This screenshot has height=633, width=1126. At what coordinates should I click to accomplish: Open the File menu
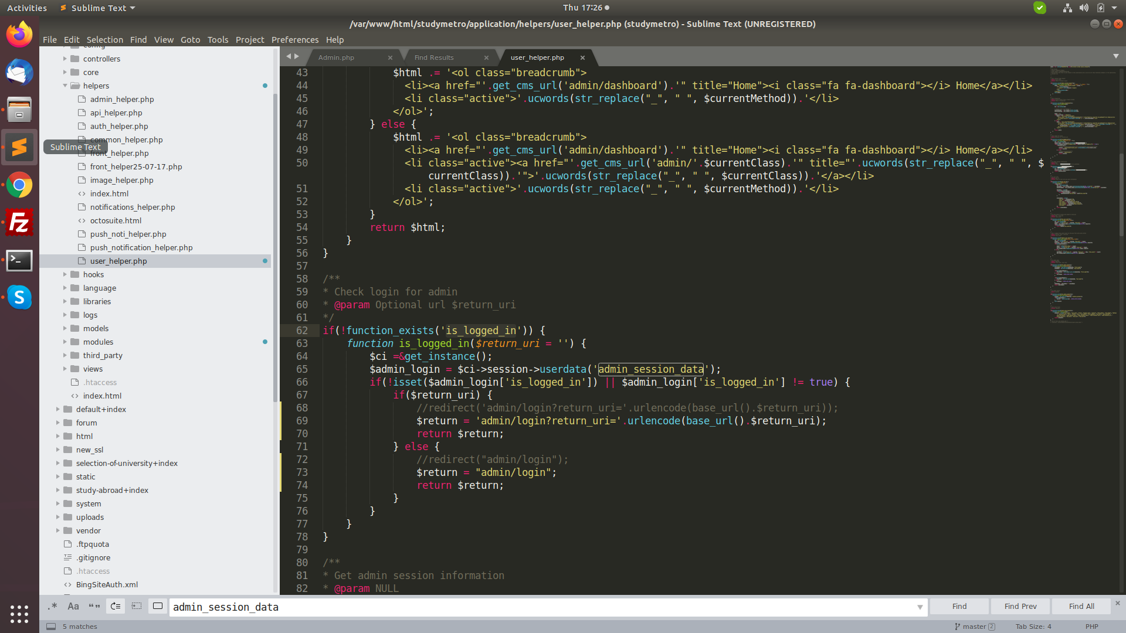coord(50,40)
